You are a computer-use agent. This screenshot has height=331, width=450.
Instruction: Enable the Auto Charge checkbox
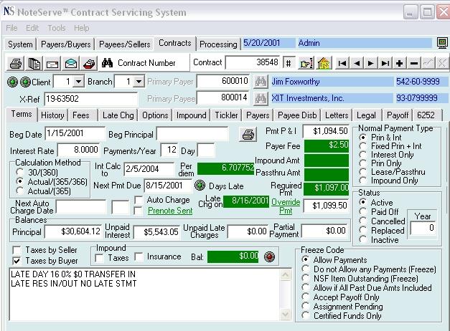[x=139, y=199]
